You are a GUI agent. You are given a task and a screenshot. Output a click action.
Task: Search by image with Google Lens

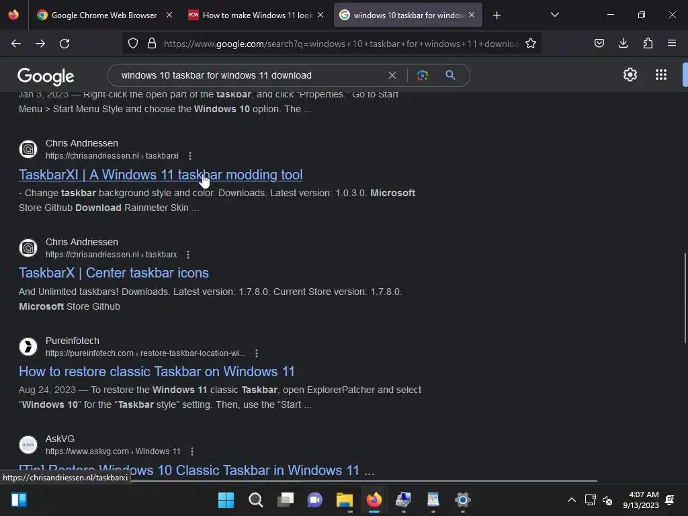(422, 75)
